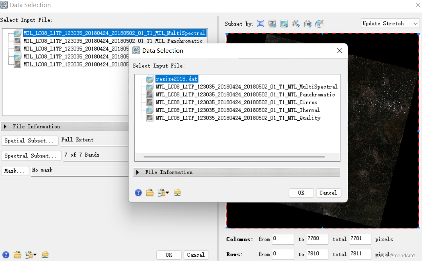Close the front Data Selection dialog
This screenshot has width=422, height=261.
(340, 51)
